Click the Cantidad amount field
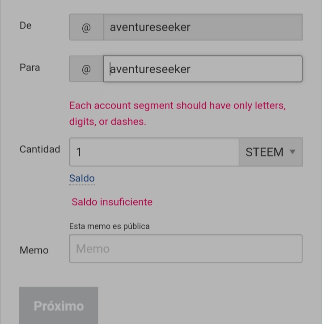This screenshot has height=324, width=322. coord(154,152)
